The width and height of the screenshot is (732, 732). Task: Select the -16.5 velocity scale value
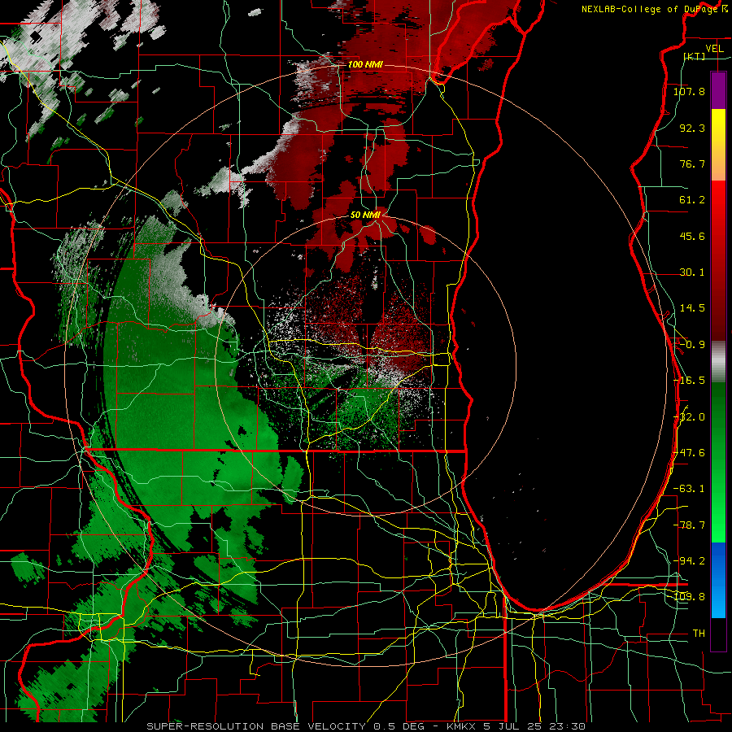[x=689, y=381]
